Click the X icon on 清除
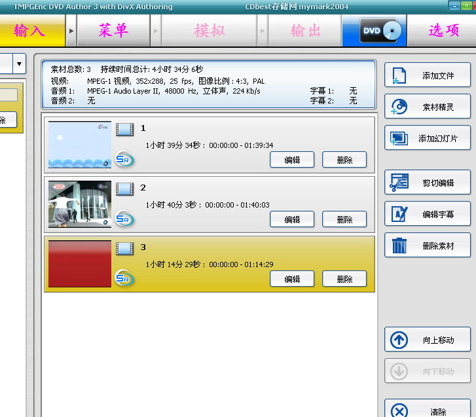Viewport: 476px width, 417px height. [399, 410]
